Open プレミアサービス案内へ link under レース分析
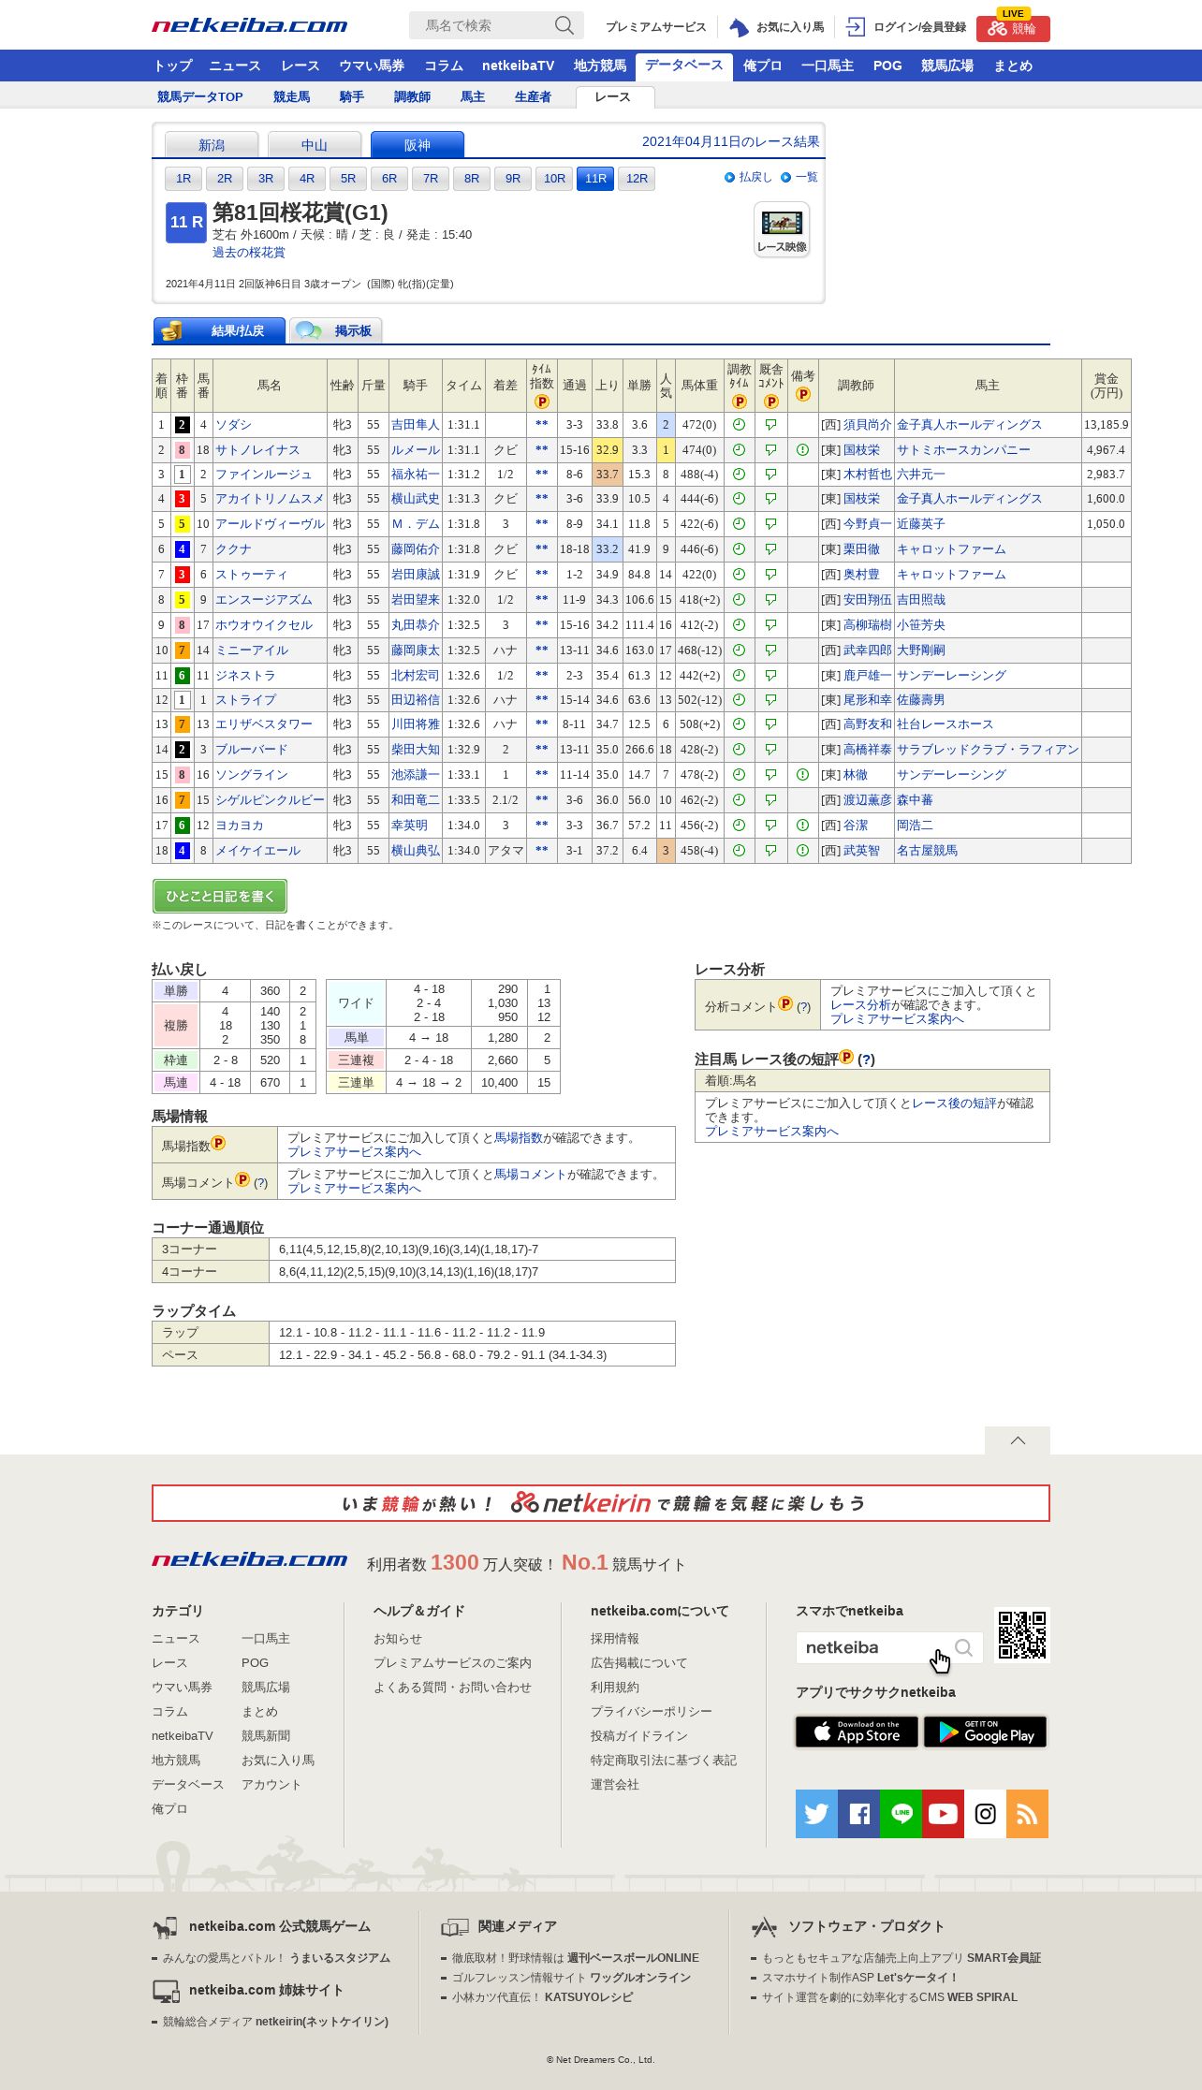Screen dimensions: 1202x2090 pos(897,1019)
